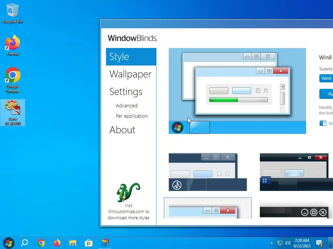Select the black red-close-button style thumbnail
The width and height of the screenshot is (333, 249).
[x=296, y=172]
